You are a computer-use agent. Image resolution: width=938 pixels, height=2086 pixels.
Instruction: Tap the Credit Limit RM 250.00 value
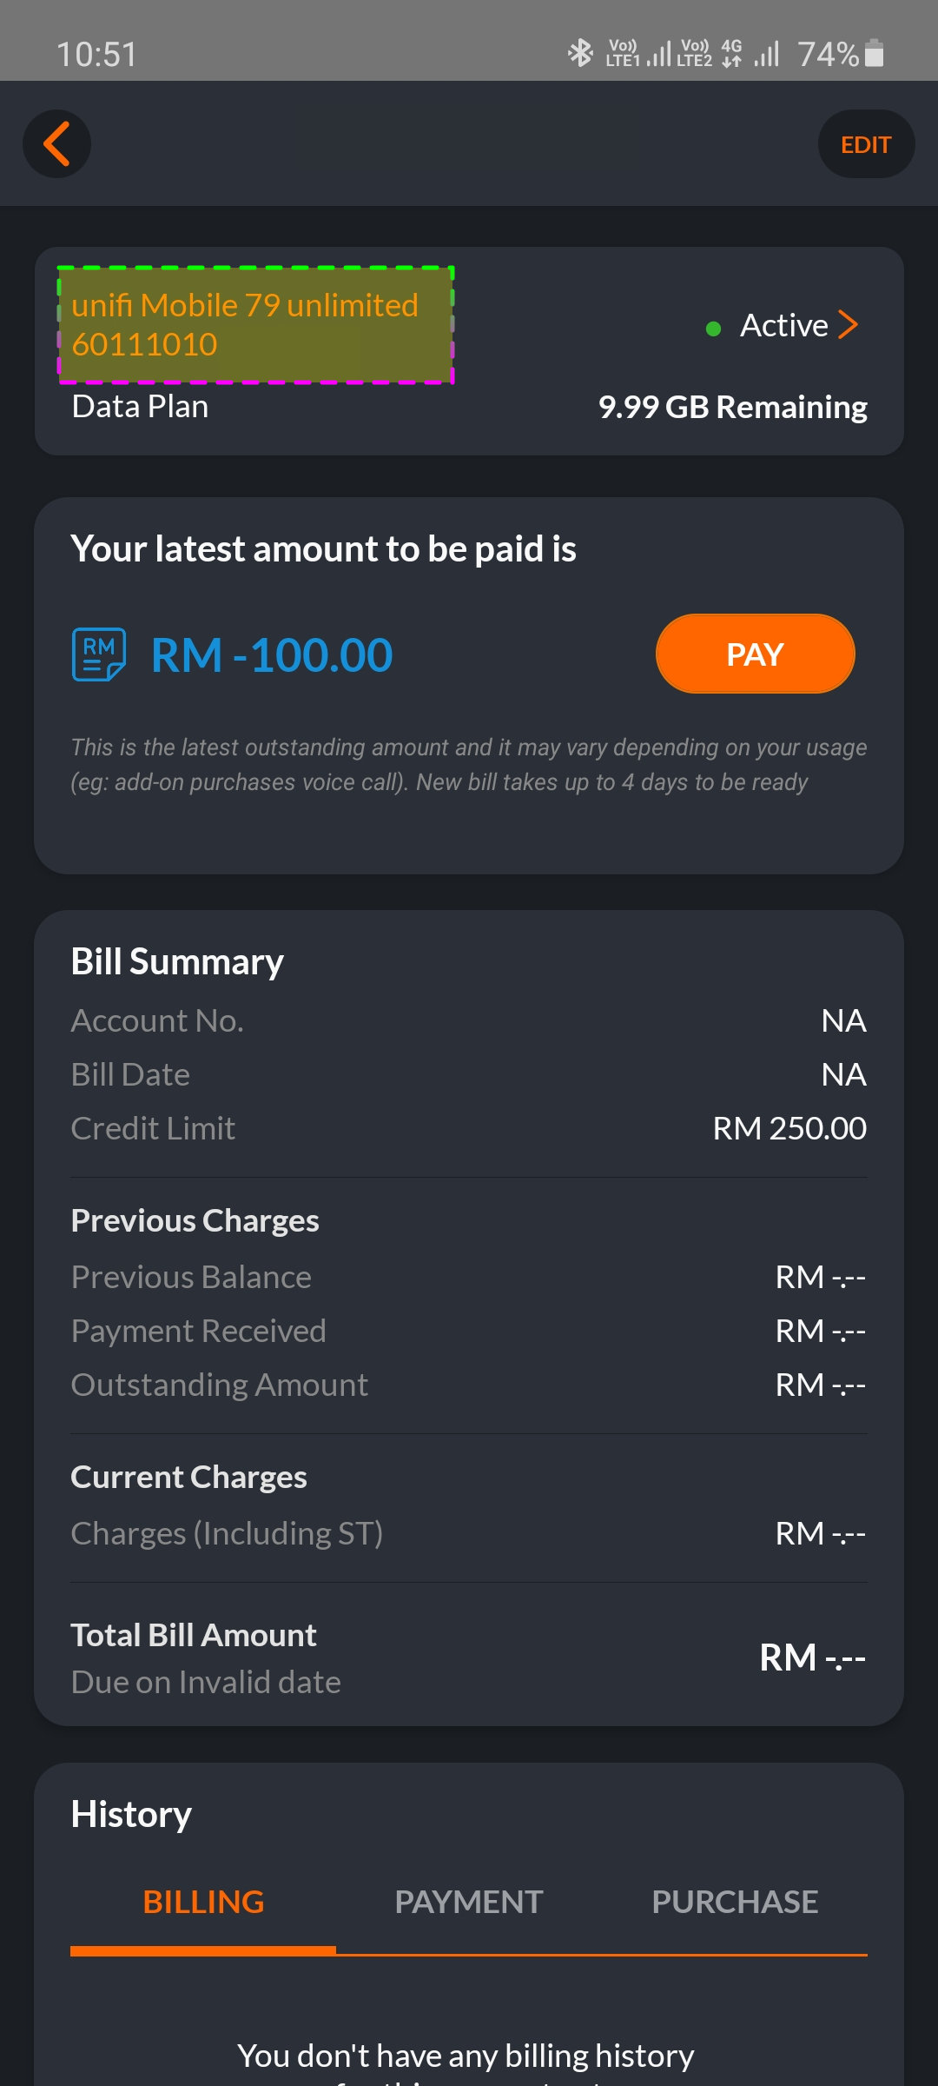[789, 1128]
